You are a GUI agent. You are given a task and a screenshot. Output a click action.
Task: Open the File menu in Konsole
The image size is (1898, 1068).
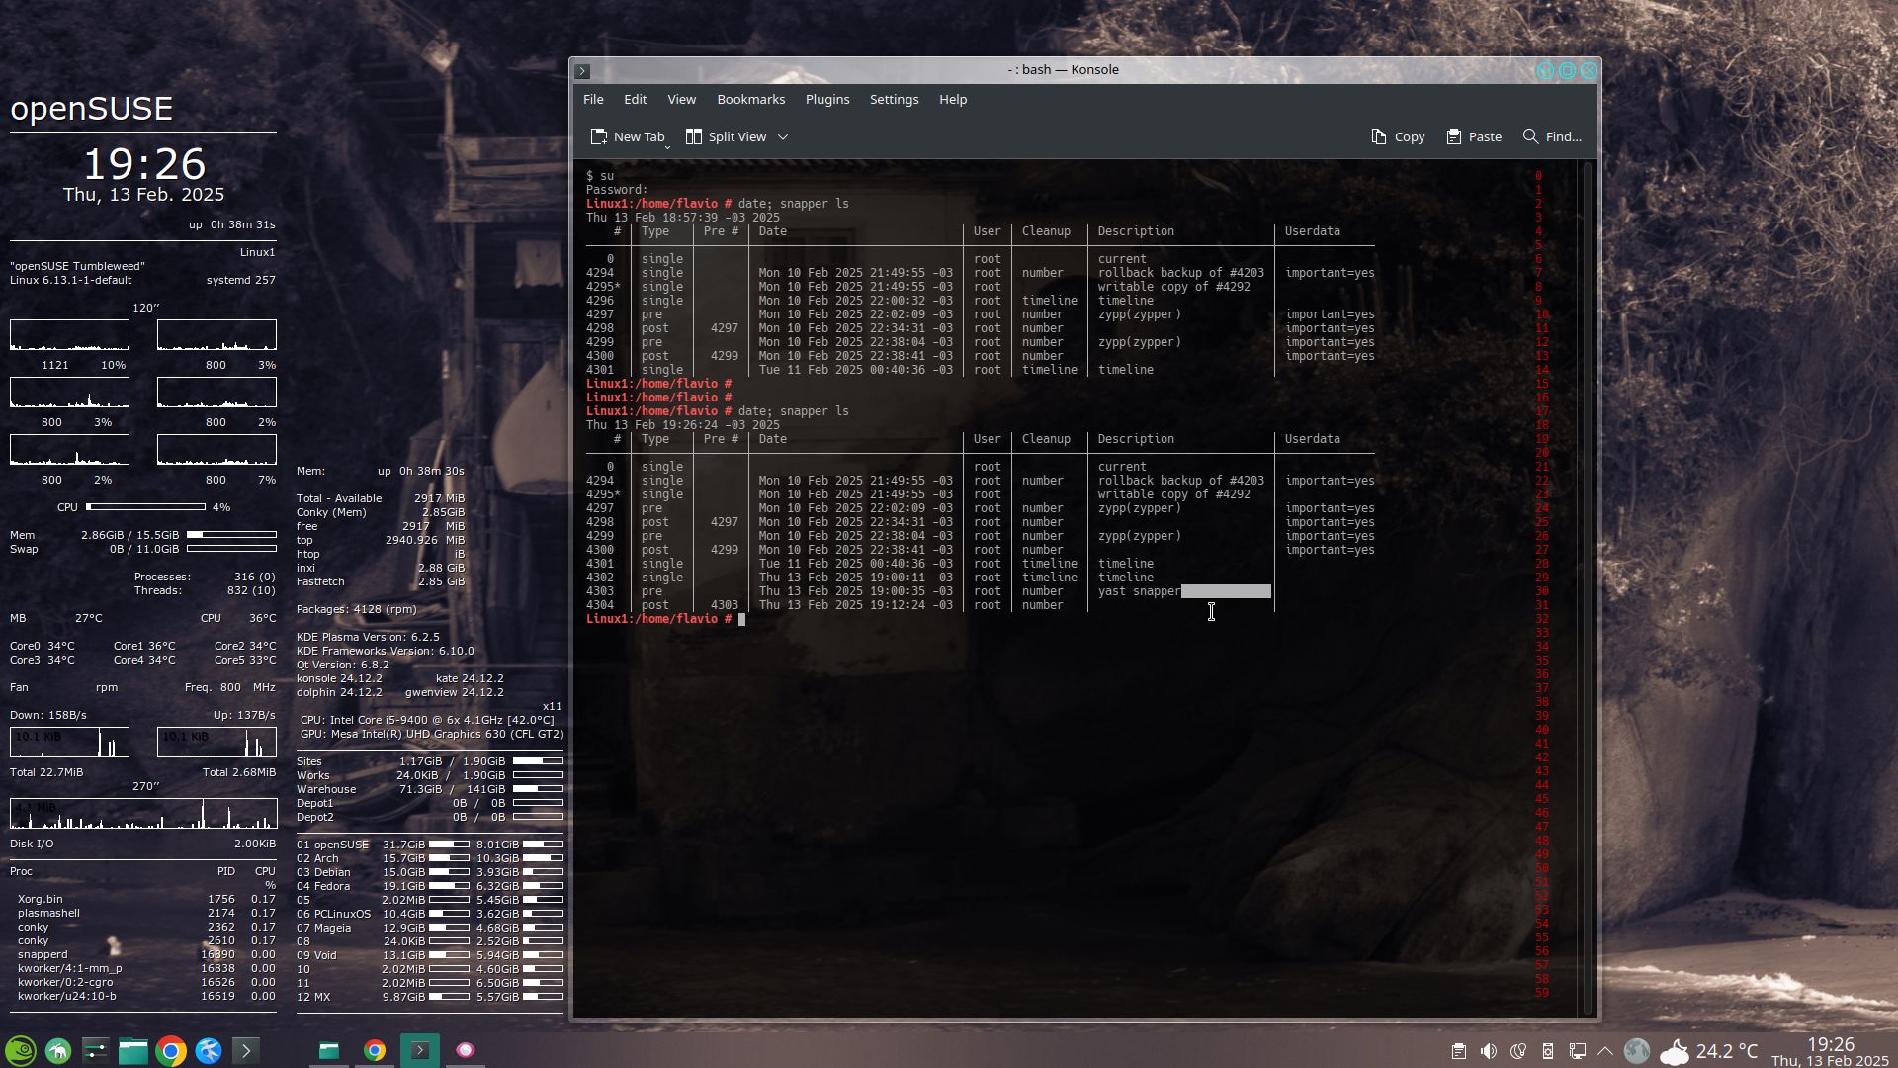(x=593, y=100)
